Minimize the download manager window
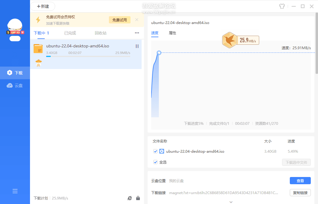The width and height of the screenshot is (318, 204). (x=293, y=6)
